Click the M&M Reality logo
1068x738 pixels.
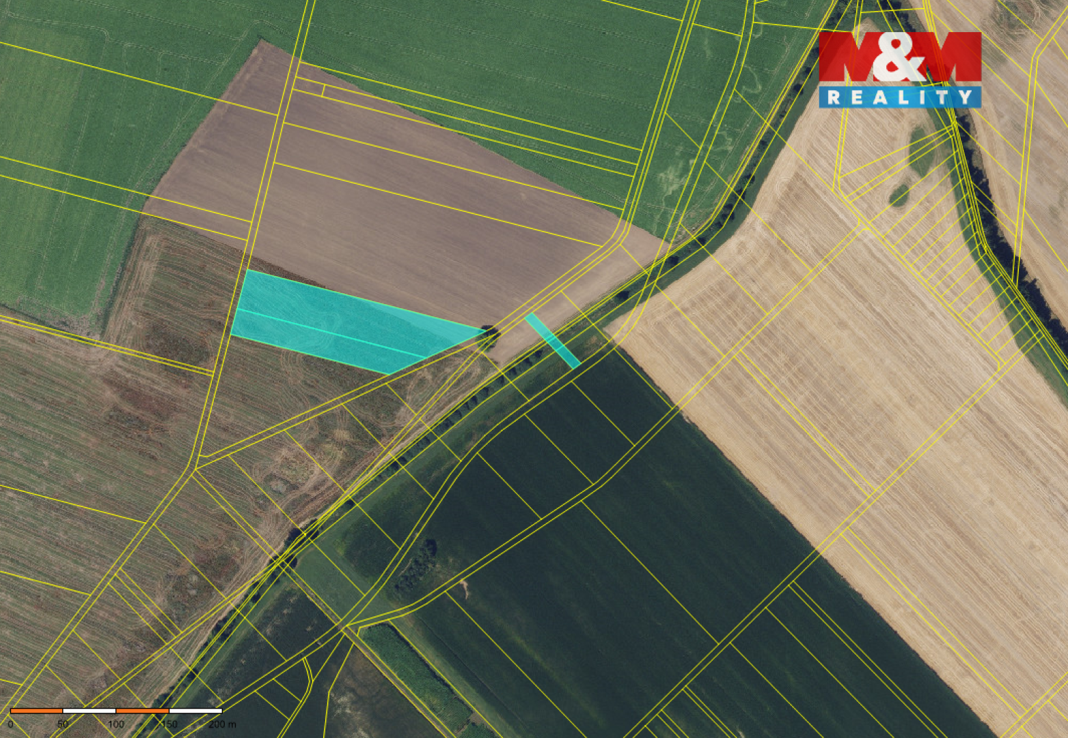900,68
